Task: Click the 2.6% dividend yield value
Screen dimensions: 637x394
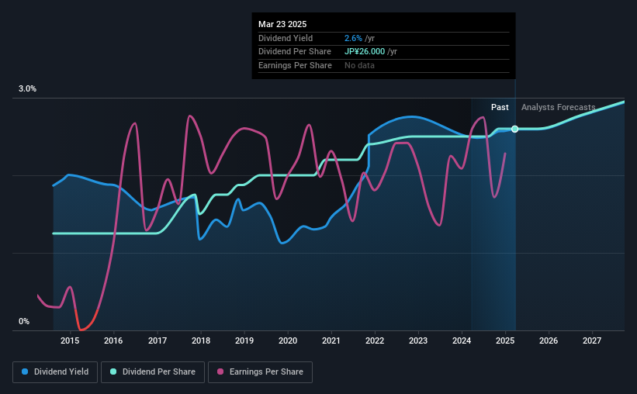Action: point(353,38)
